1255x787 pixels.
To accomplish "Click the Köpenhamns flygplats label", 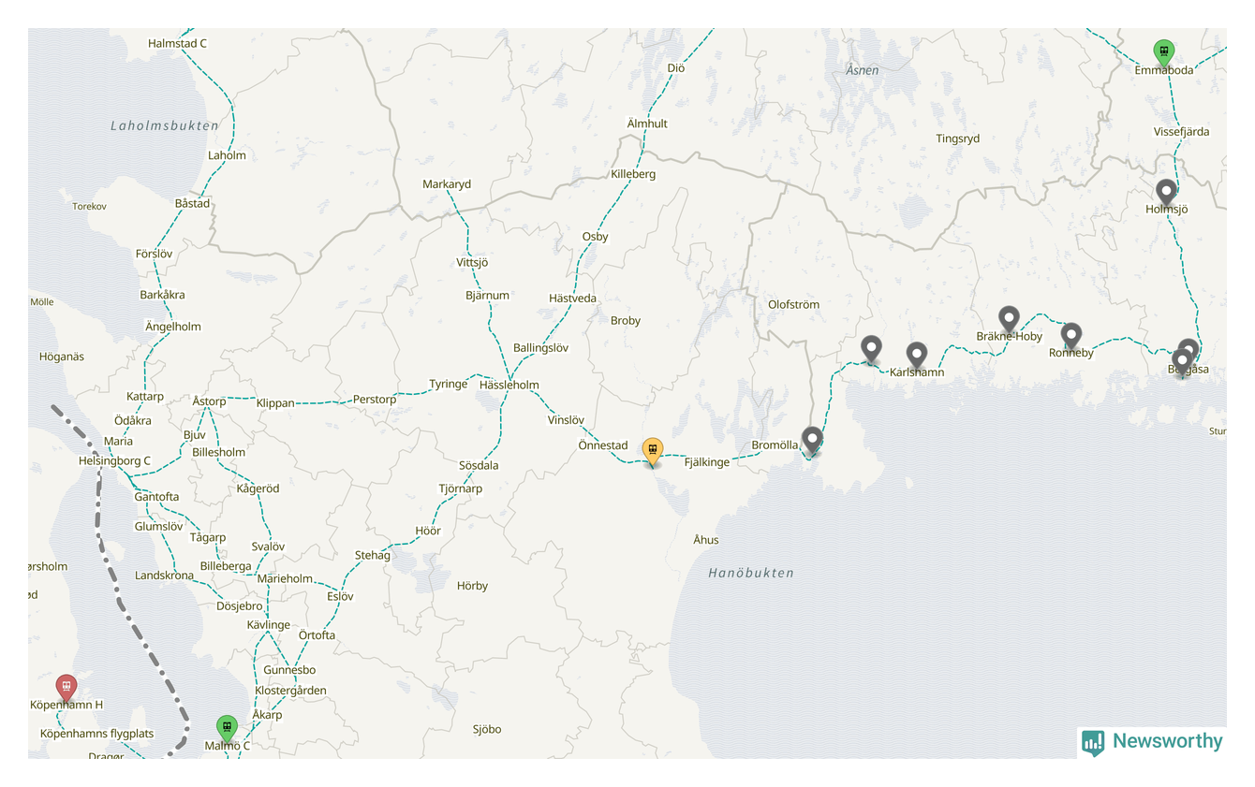I will (x=96, y=734).
